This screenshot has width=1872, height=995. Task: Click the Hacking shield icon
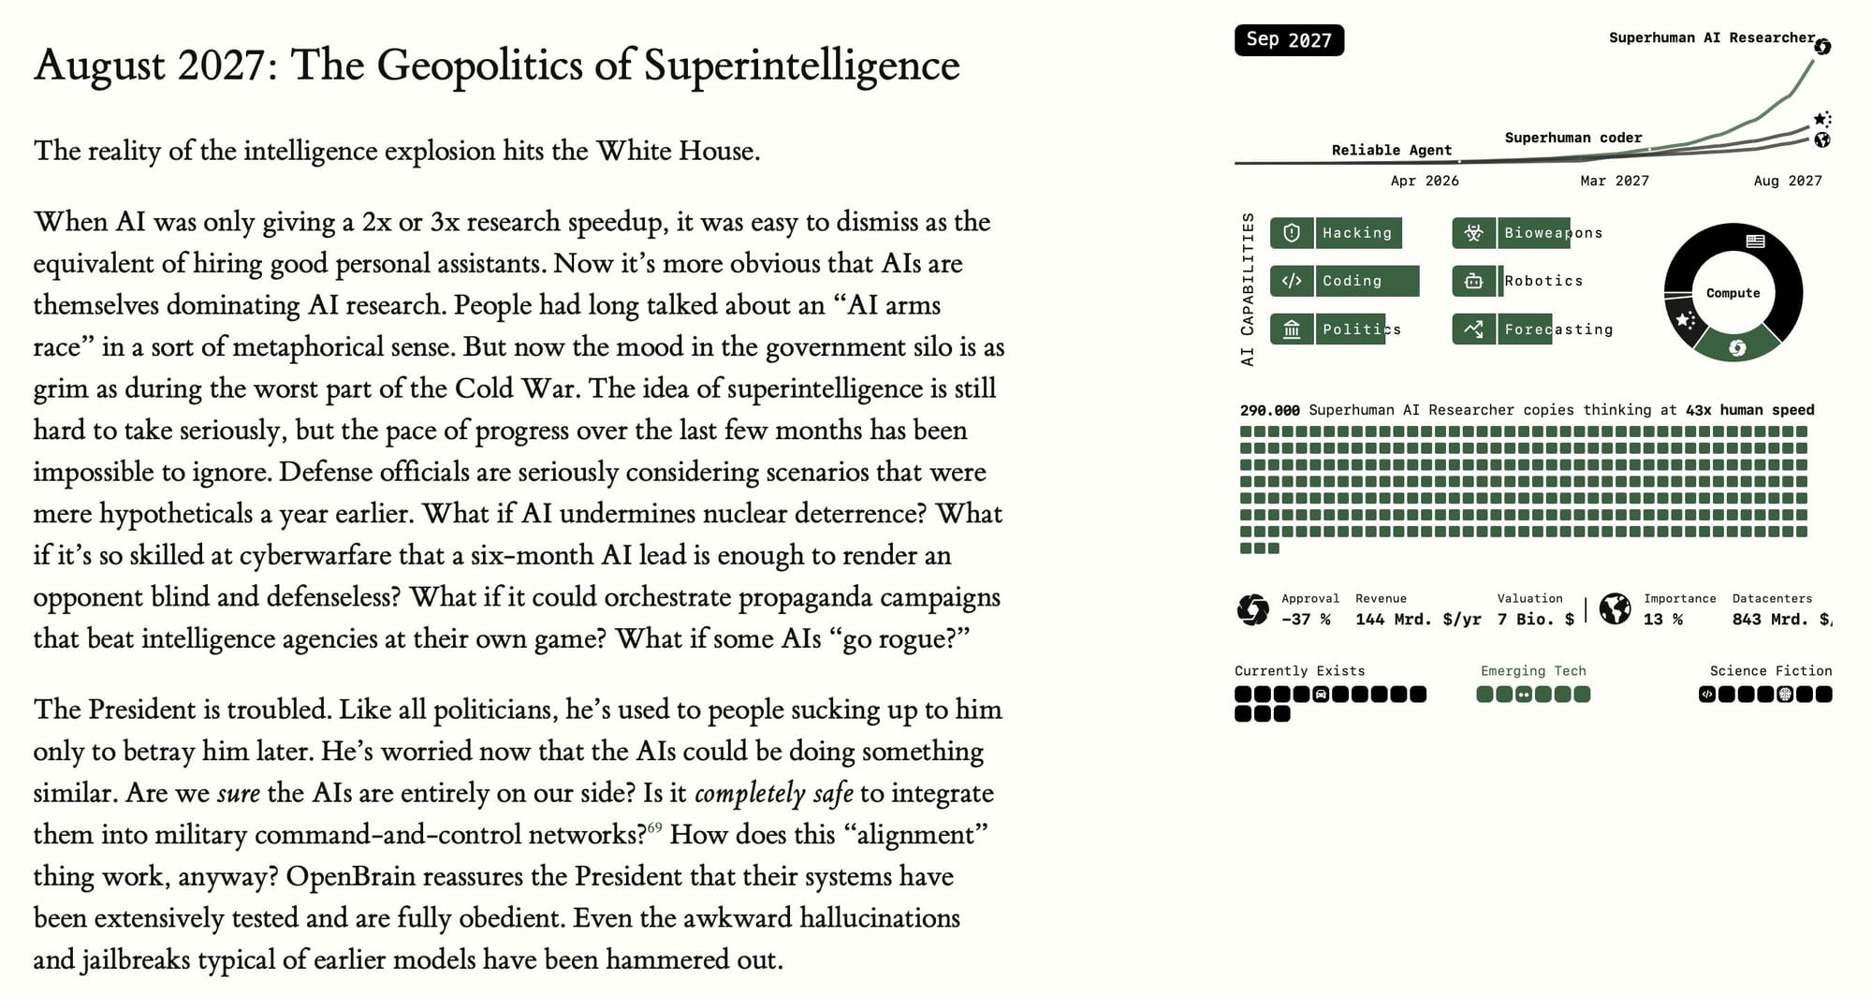point(1292,233)
